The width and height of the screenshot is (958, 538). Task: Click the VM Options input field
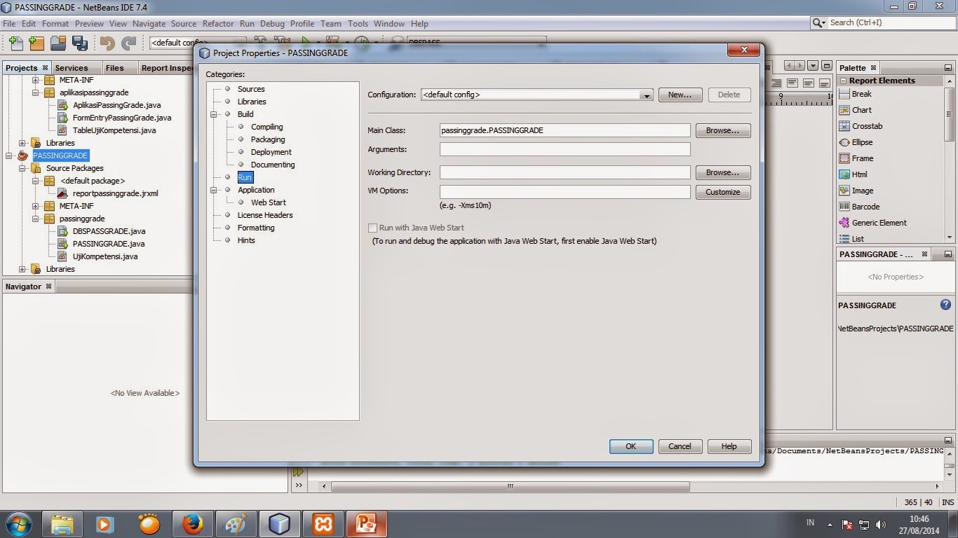[565, 192]
